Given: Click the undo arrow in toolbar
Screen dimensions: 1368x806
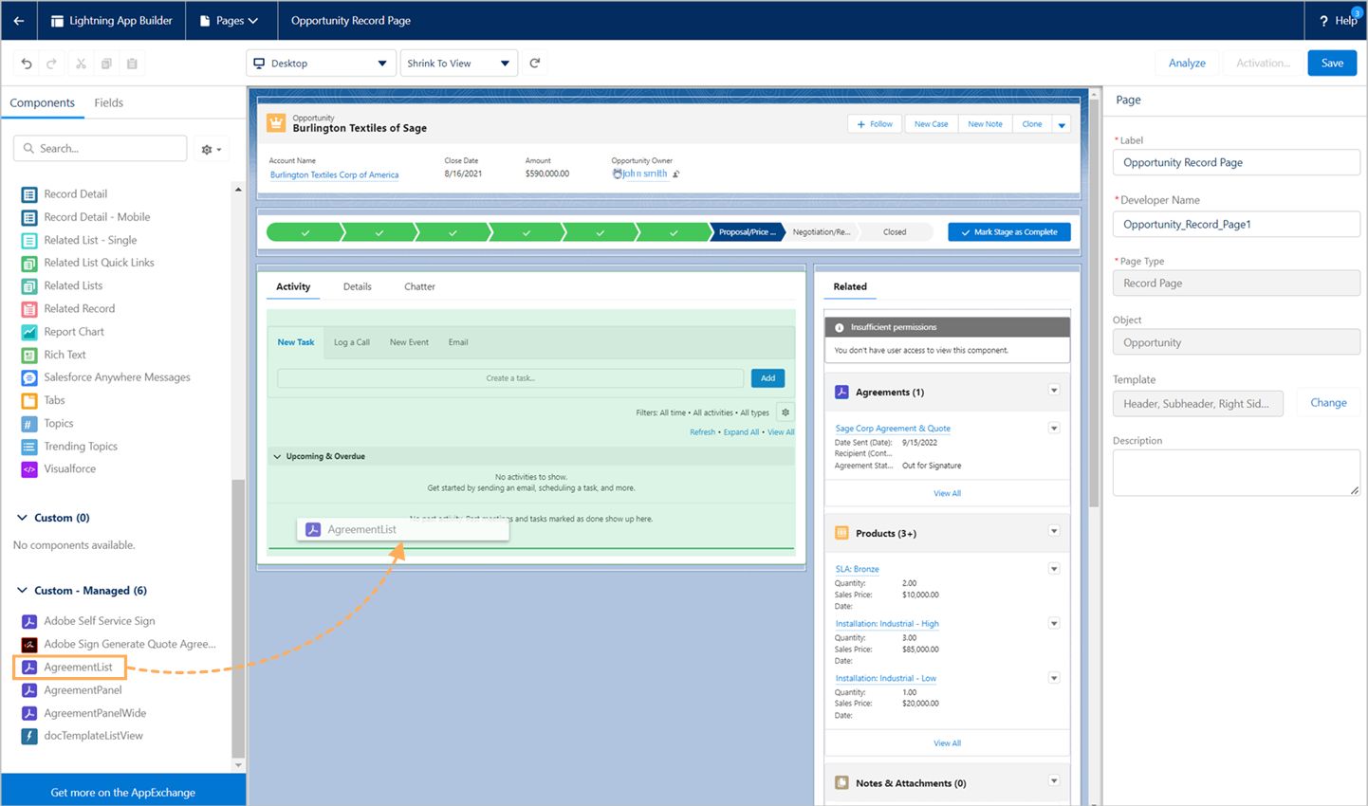Looking at the screenshot, I should pos(27,64).
